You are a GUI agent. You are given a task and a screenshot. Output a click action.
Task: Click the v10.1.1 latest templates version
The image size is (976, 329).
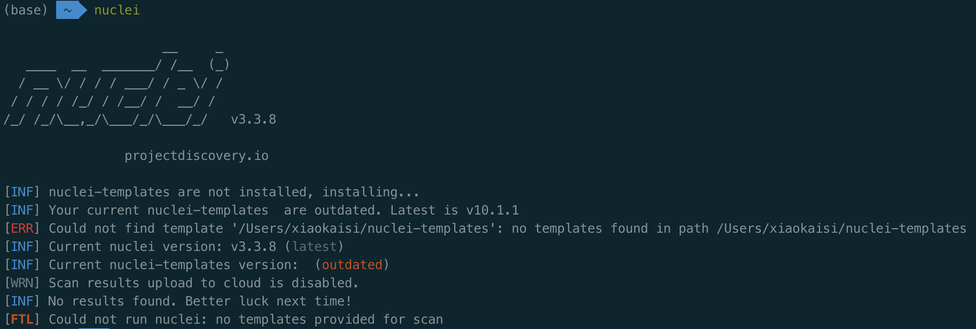tap(492, 210)
